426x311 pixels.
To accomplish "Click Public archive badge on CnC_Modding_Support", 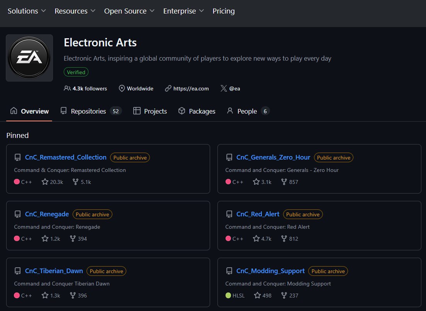I will (328, 271).
